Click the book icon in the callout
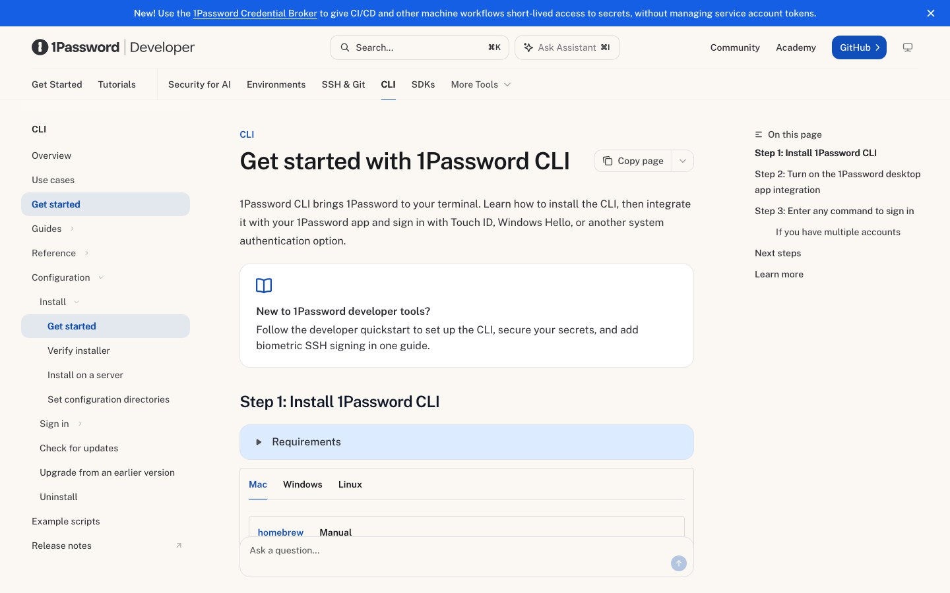This screenshot has height=593, width=950. tap(264, 285)
